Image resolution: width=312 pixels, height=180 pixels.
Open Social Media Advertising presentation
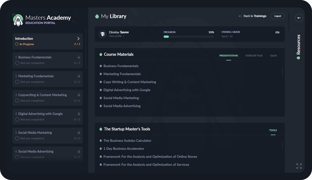(122, 106)
